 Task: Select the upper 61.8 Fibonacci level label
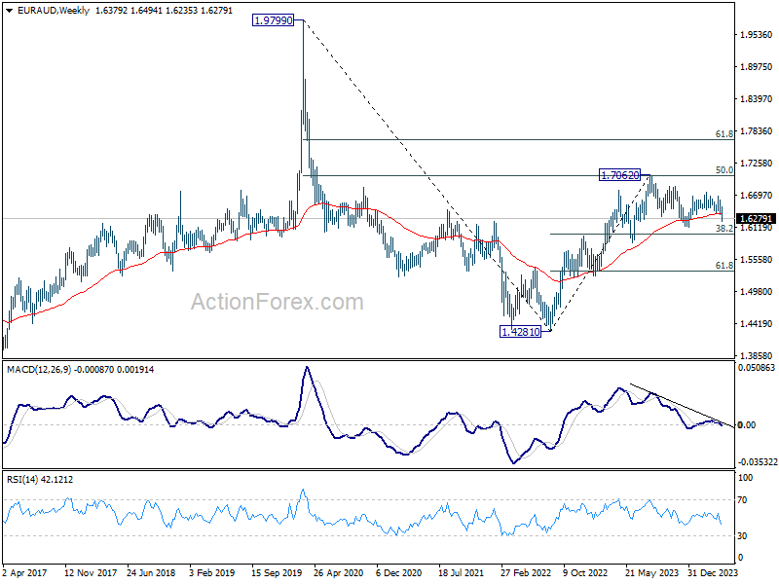click(724, 134)
